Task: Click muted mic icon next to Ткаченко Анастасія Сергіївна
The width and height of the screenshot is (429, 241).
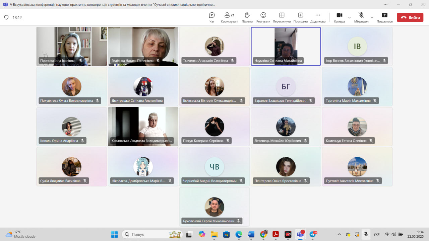Action: tap(232, 61)
